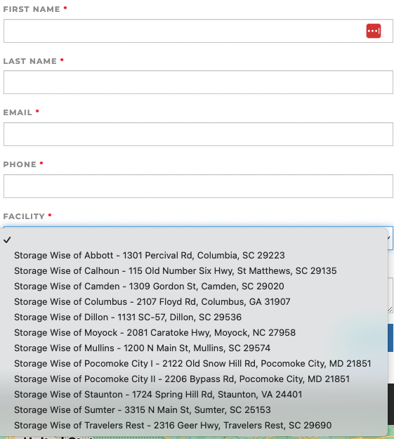Choose Storage Wise of Dillon facility
The image size is (394, 439).
[x=194, y=317]
